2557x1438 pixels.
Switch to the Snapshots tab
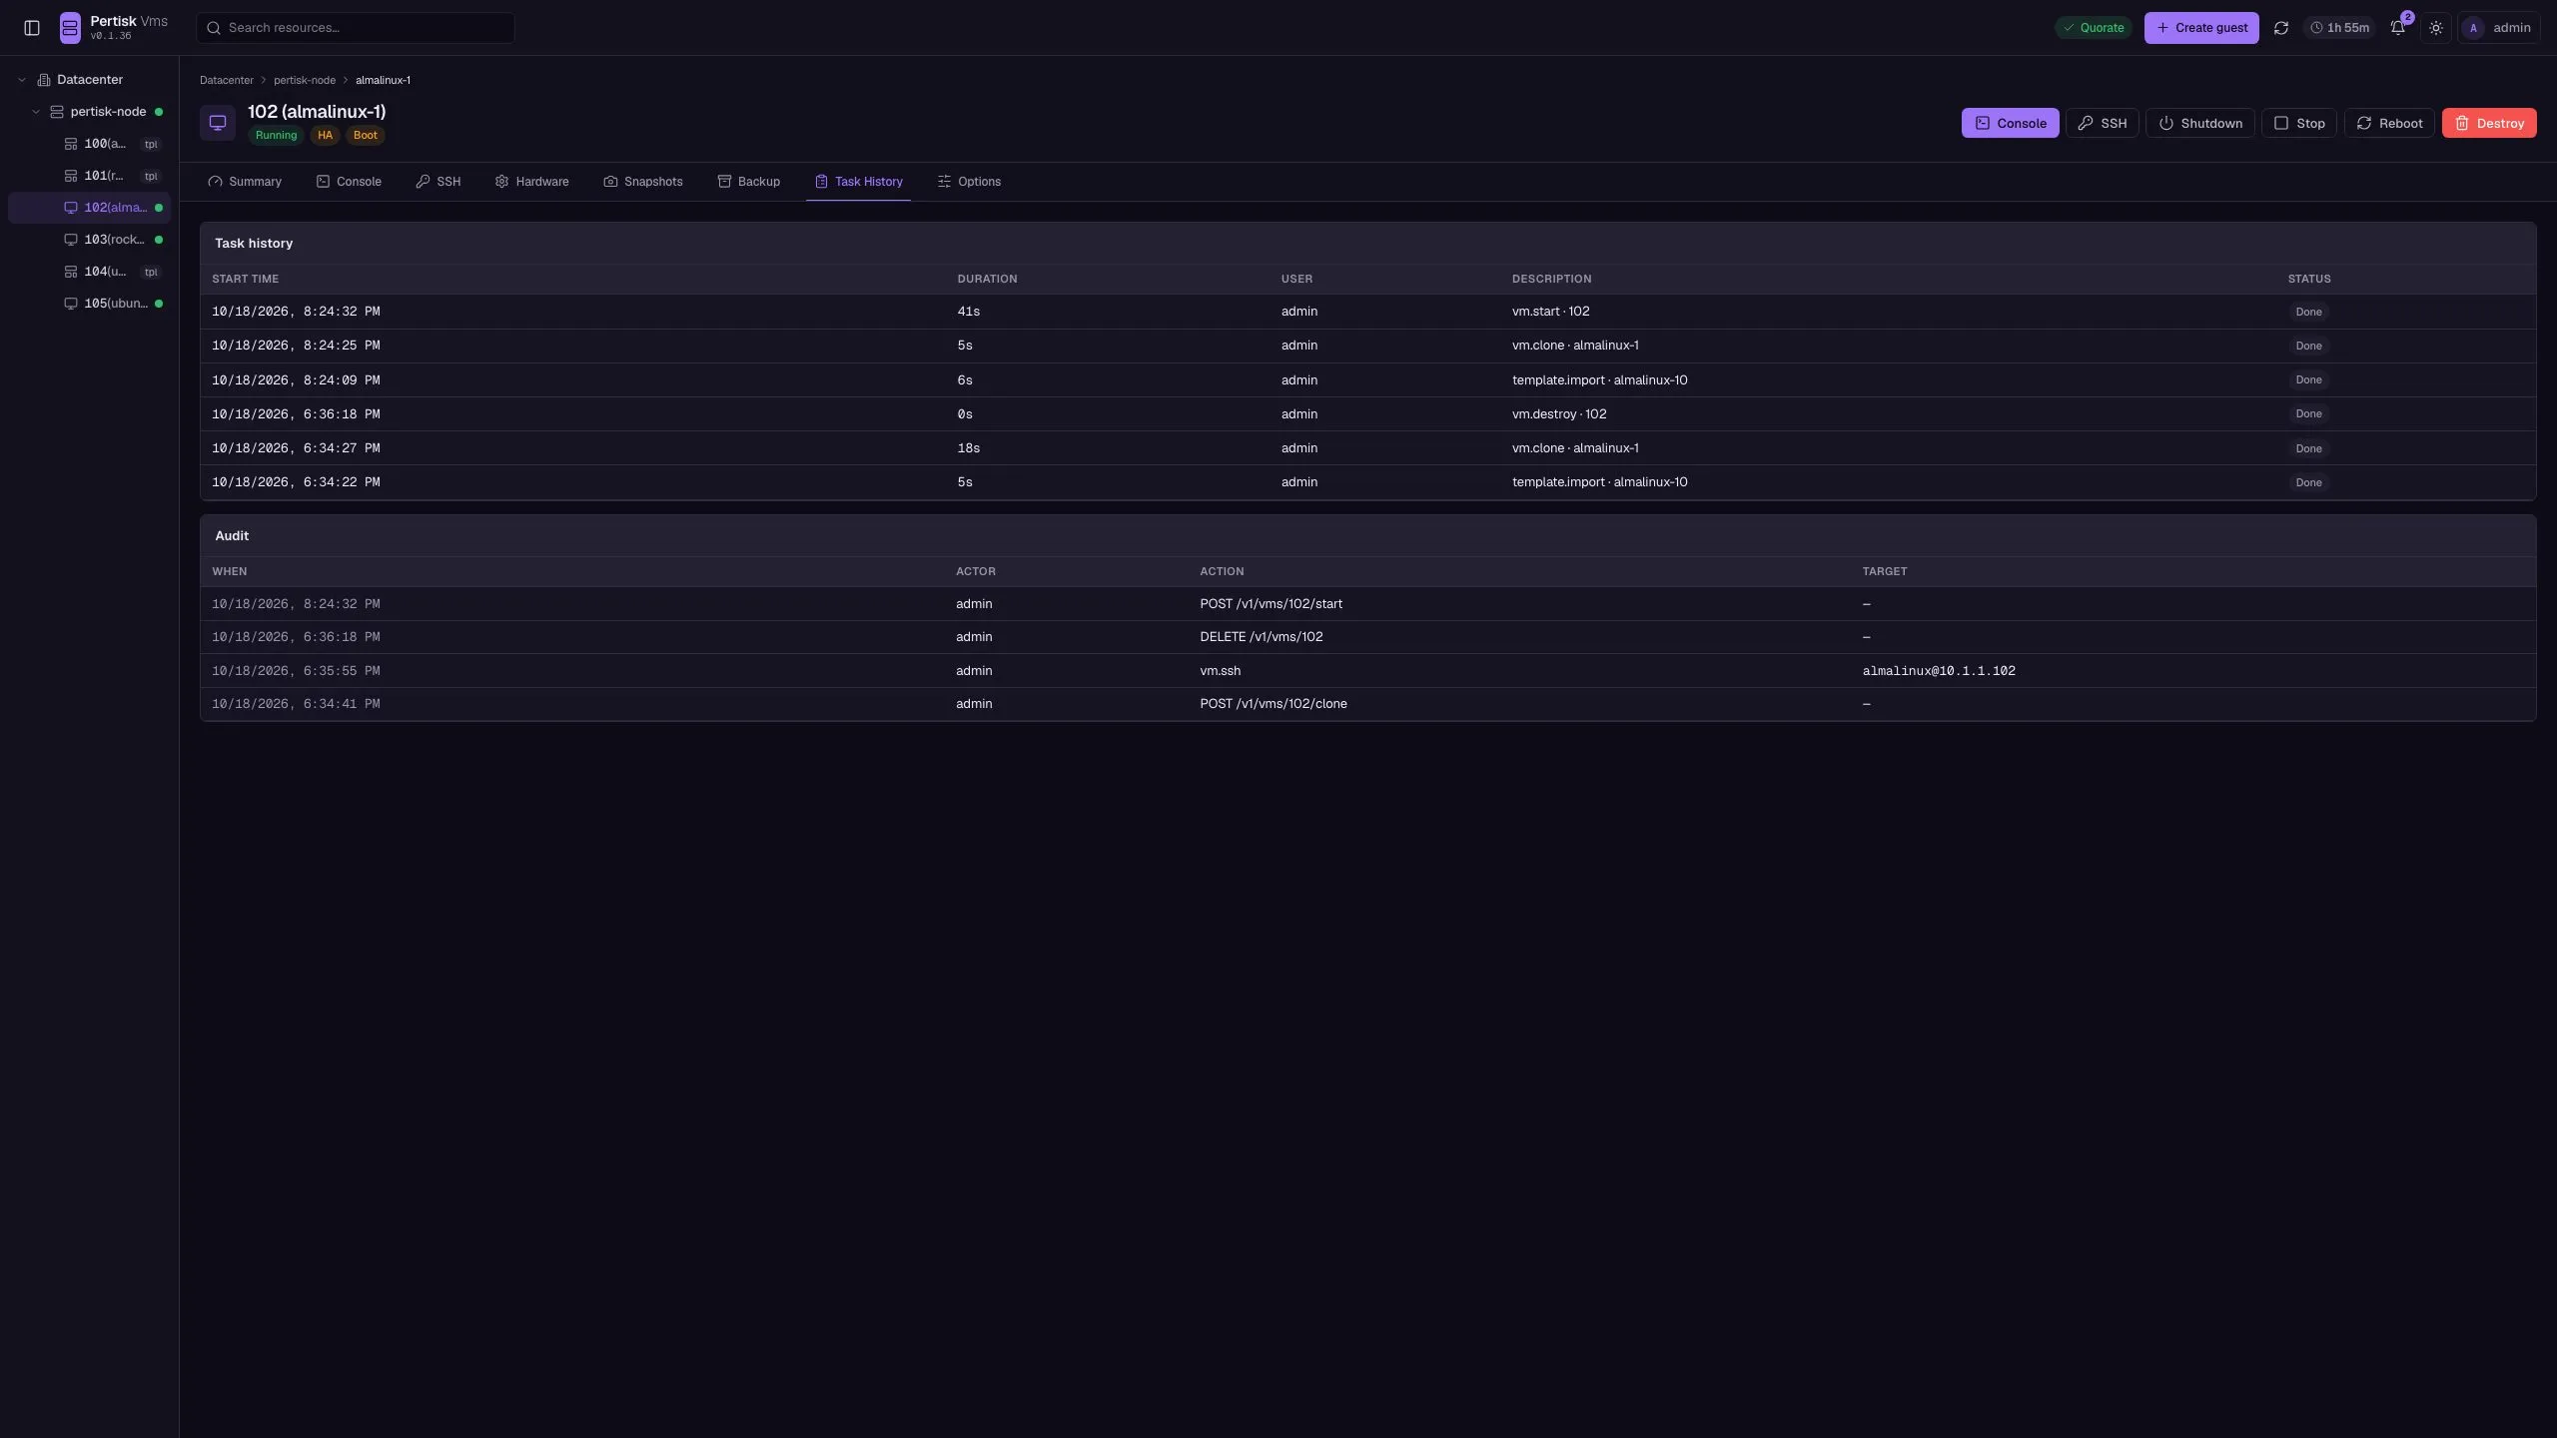pyautogui.click(x=643, y=182)
